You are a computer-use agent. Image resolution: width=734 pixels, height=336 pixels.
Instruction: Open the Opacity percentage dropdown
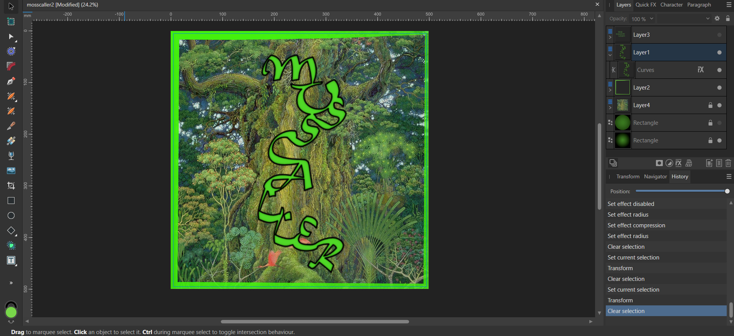(x=651, y=19)
